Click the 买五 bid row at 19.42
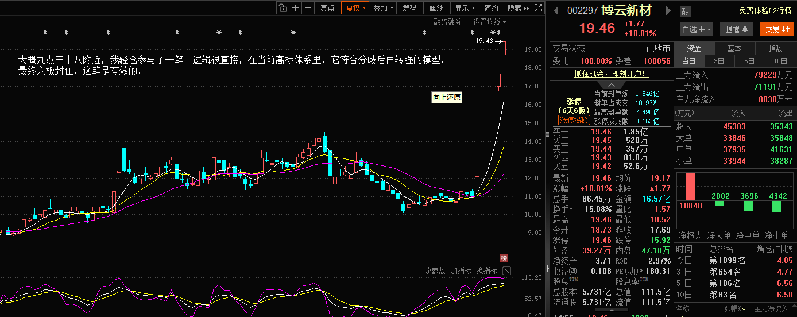The height and width of the screenshot is (317, 797). tap(611, 167)
